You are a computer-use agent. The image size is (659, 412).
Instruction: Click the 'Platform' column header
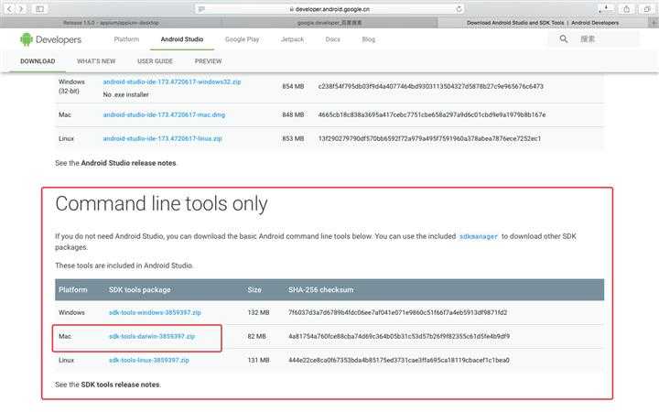(x=73, y=289)
